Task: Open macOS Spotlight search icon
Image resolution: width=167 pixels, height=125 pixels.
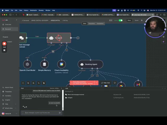Action: point(141,10)
